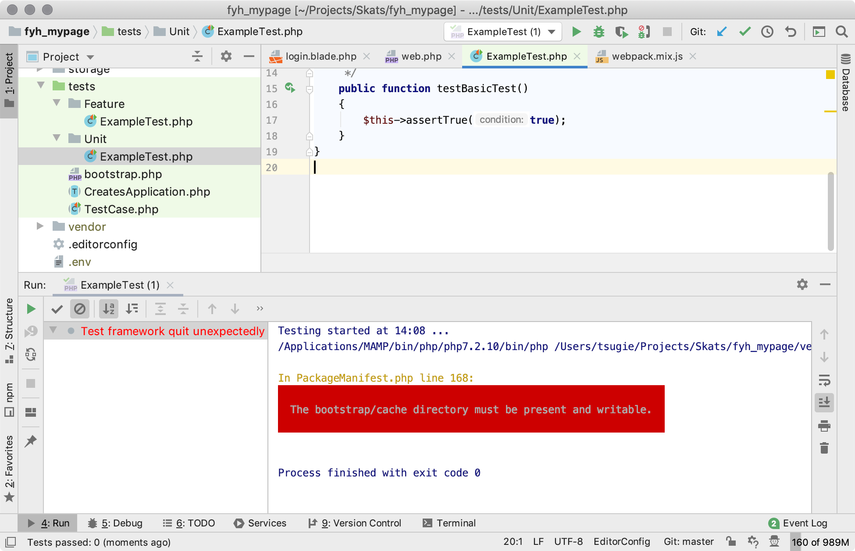Clear console output with trash icon
Image resolution: width=855 pixels, height=551 pixels.
824,448
